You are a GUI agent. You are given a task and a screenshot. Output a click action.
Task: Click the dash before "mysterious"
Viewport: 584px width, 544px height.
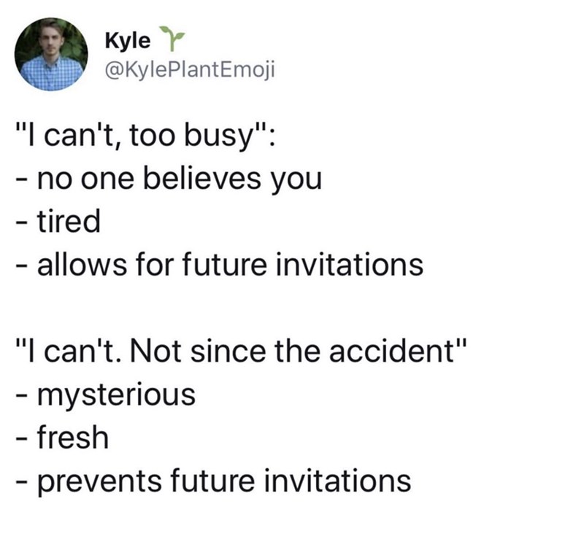click(x=21, y=395)
